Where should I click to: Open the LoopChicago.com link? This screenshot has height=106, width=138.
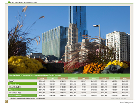pos(127,102)
